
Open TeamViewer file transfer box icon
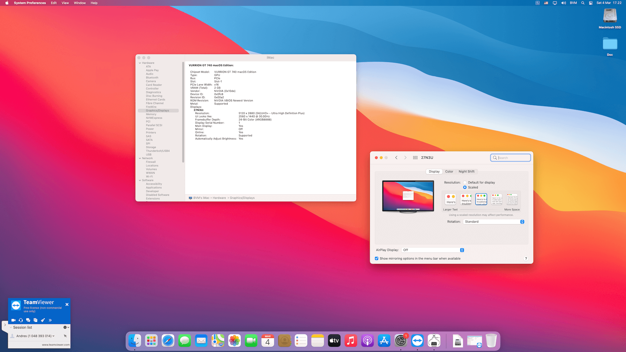click(x=35, y=320)
